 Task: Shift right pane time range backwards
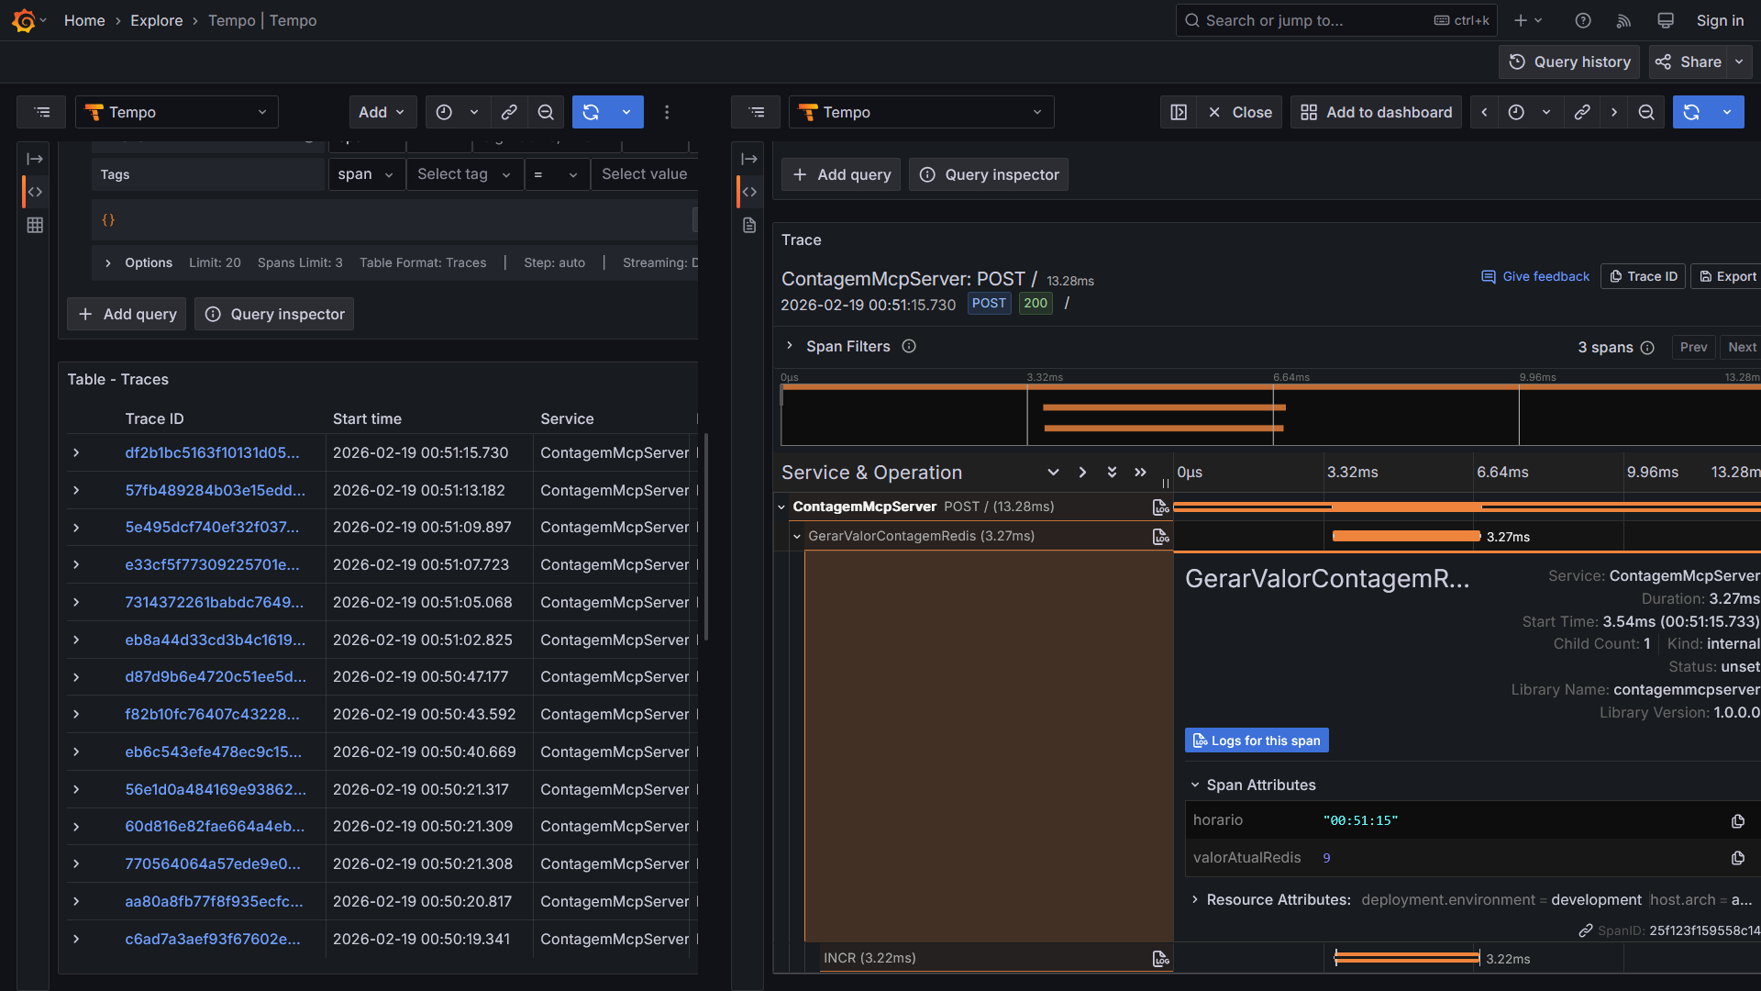[x=1485, y=112]
